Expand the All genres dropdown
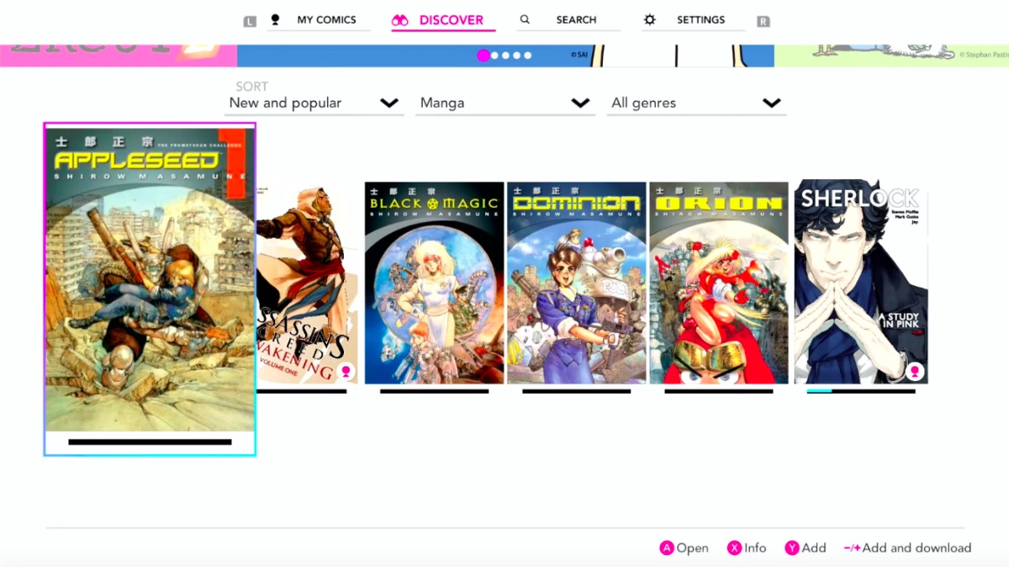The width and height of the screenshot is (1009, 567). (x=696, y=103)
